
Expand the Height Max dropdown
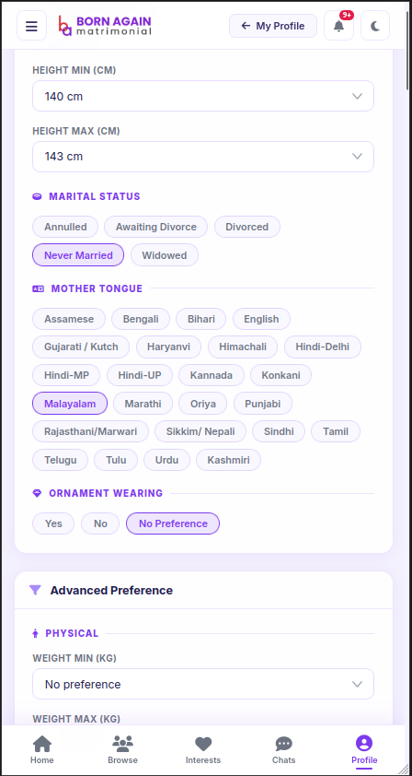pyautogui.click(x=203, y=157)
